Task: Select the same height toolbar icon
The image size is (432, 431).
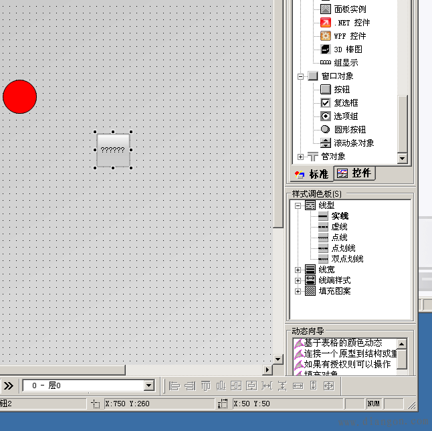Action: tap(313, 385)
